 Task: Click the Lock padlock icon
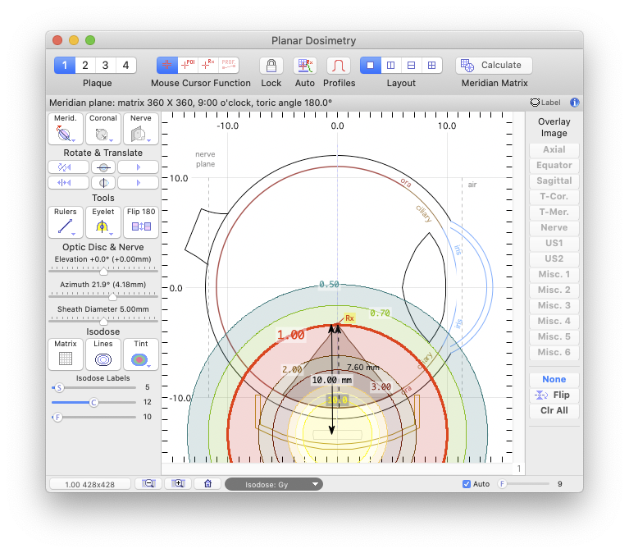(271, 66)
